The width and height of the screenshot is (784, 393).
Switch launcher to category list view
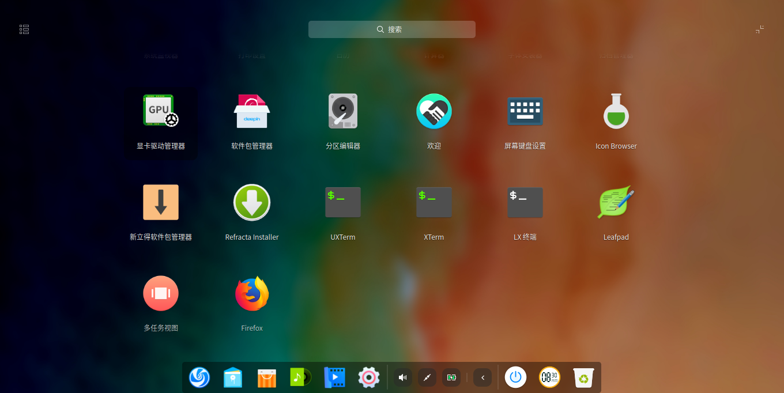[24, 29]
